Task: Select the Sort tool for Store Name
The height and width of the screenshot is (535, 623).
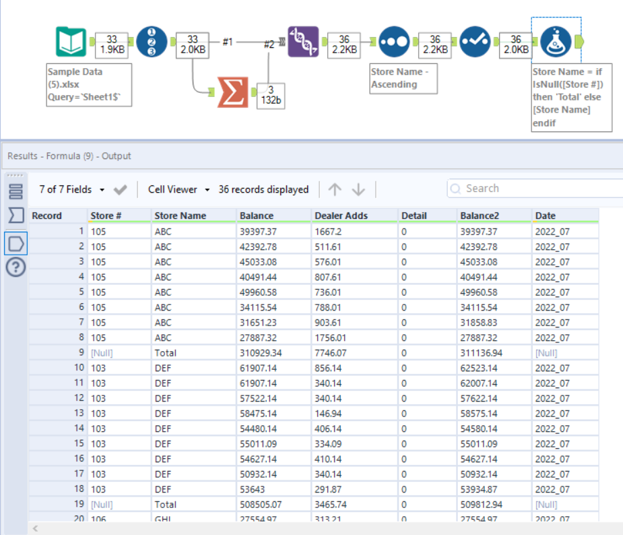Action: click(394, 42)
